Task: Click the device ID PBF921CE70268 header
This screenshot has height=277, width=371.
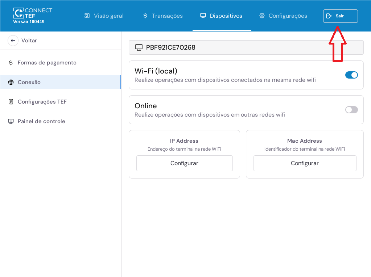Action: pos(170,47)
